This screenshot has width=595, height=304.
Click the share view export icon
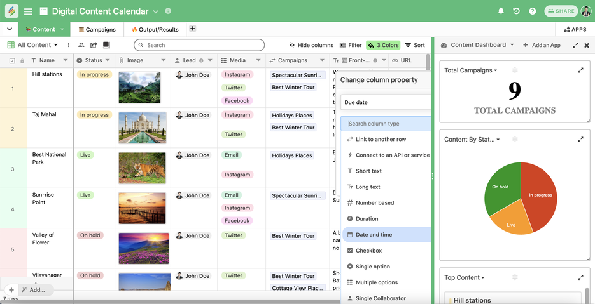pos(94,45)
